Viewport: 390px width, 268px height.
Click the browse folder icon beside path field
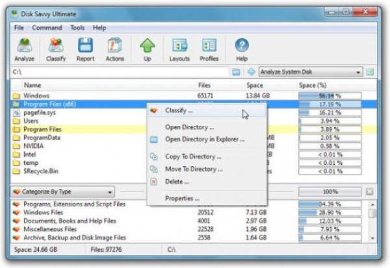click(x=236, y=72)
